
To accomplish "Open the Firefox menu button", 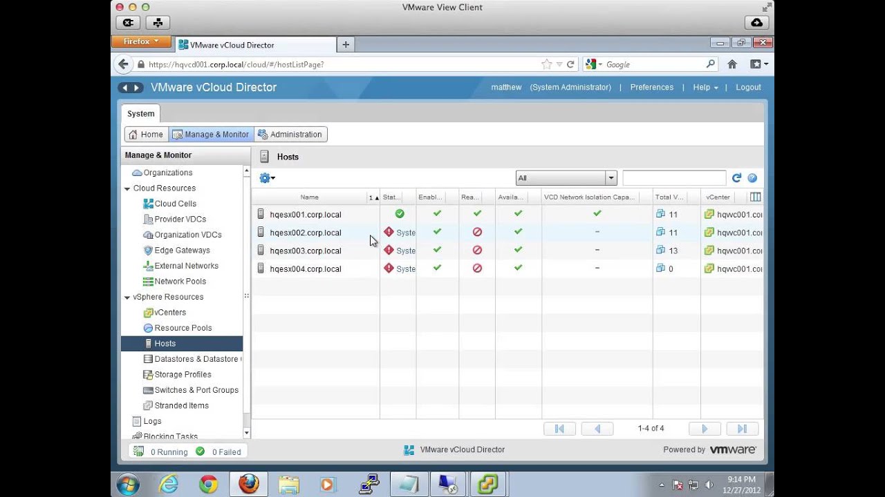I will click(140, 41).
